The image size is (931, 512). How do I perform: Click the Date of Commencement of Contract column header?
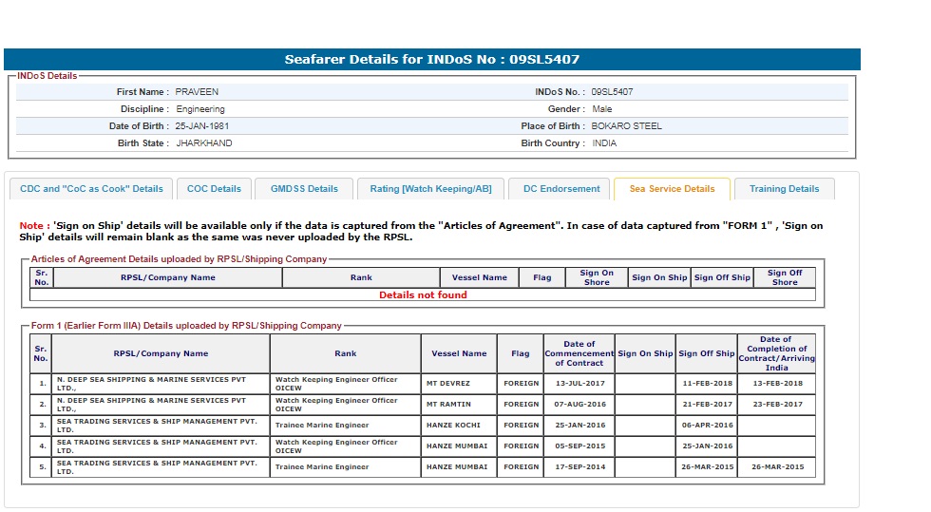[579, 353]
